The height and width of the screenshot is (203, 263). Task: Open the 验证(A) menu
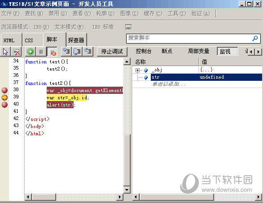click(x=201, y=13)
